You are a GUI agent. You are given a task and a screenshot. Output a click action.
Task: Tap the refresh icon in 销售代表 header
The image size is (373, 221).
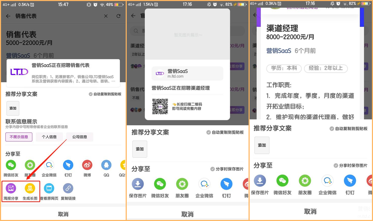pyautogui.click(x=118, y=16)
